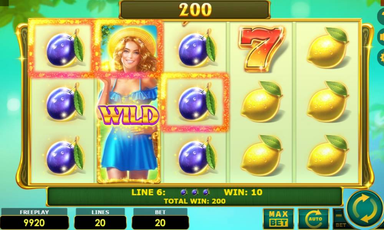Click the red 7 symbol
384x230 pixels.
coord(261,48)
